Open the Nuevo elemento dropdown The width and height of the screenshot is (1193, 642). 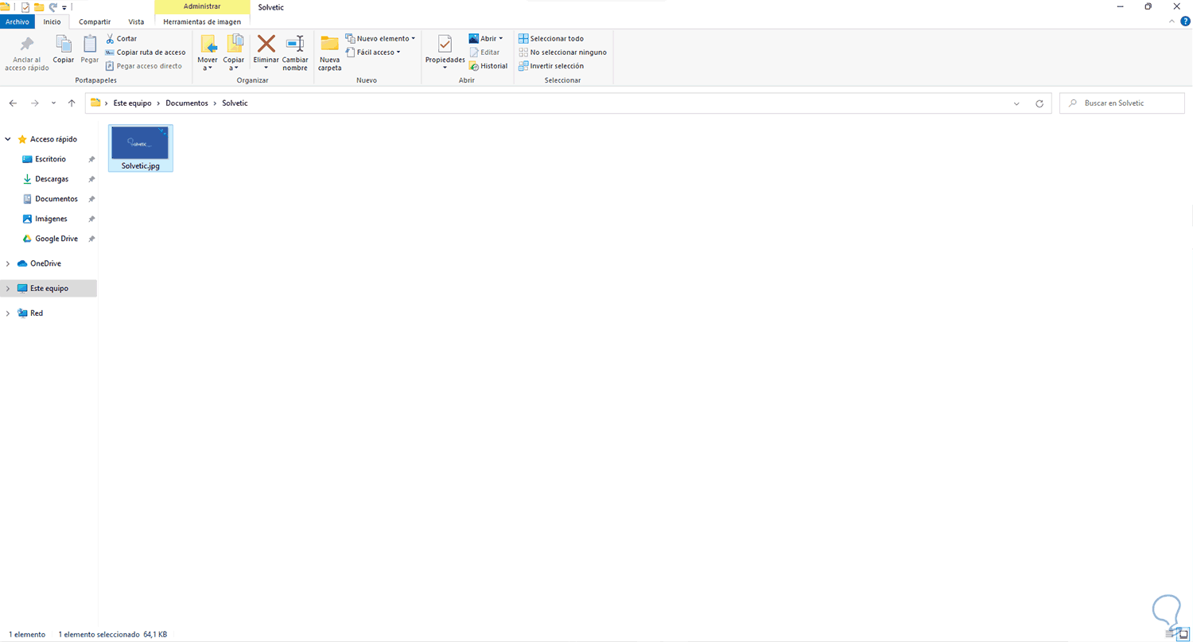tap(380, 38)
